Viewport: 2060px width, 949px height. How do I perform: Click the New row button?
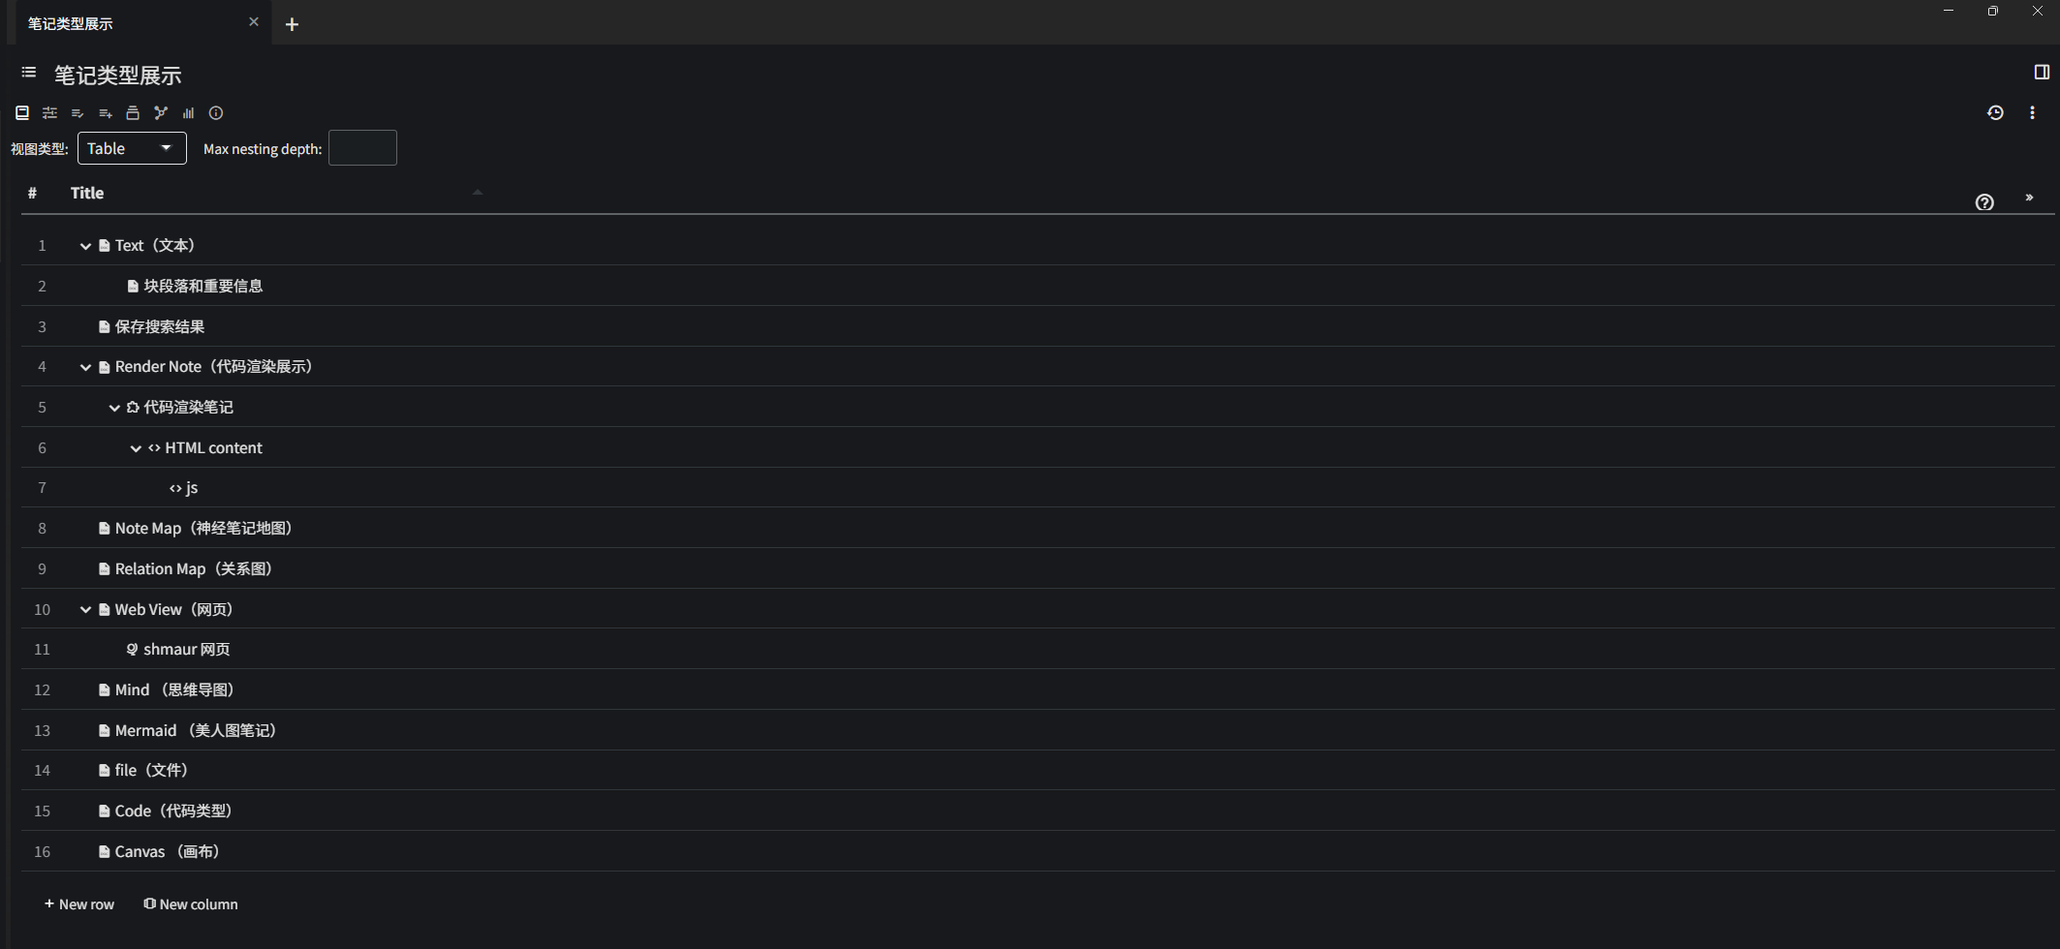click(79, 904)
